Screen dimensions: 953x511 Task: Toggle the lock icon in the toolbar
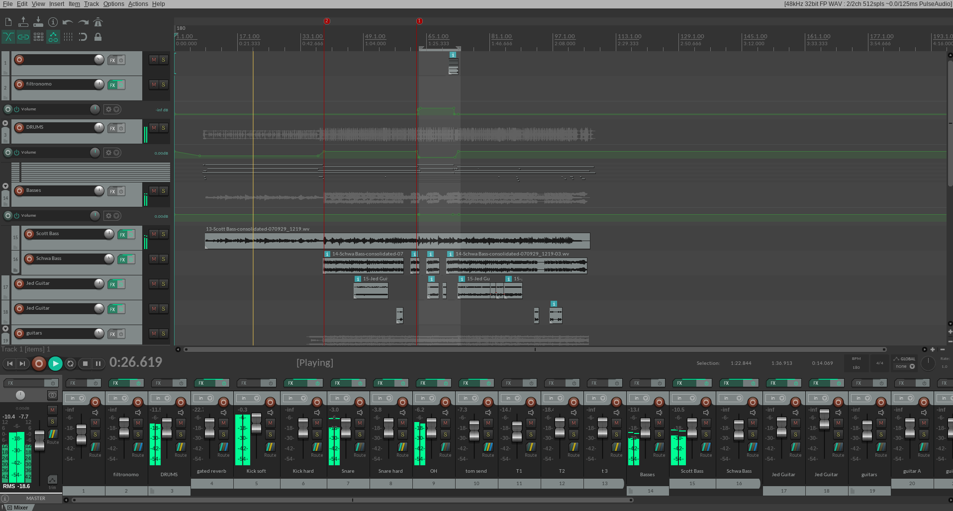tap(98, 37)
